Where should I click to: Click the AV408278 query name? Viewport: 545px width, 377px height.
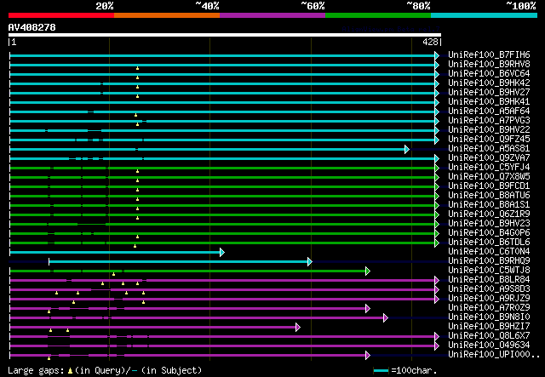(x=32, y=27)
